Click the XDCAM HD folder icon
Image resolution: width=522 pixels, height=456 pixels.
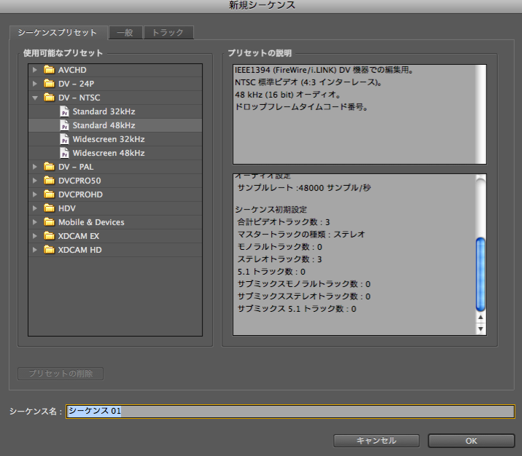pos(50,250)
